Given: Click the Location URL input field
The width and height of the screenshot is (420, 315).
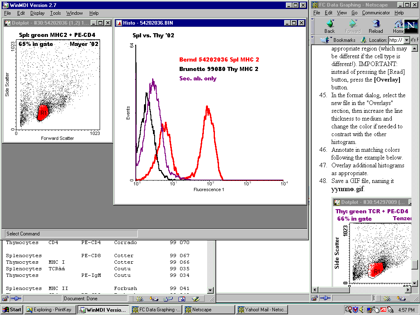Looking at the screenshot, I should point(395,40).
